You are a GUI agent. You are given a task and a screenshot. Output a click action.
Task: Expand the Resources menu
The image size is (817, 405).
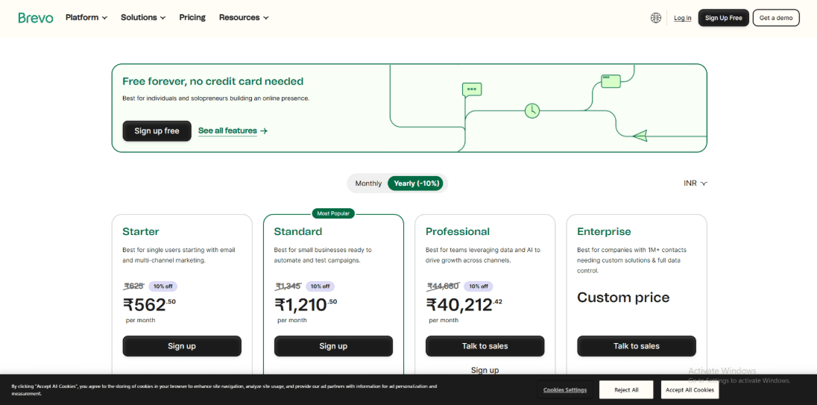coord(244,17)
